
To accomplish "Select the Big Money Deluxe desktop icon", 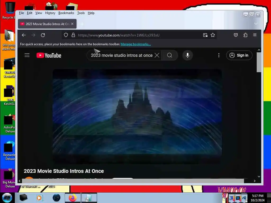I will 9,178.
